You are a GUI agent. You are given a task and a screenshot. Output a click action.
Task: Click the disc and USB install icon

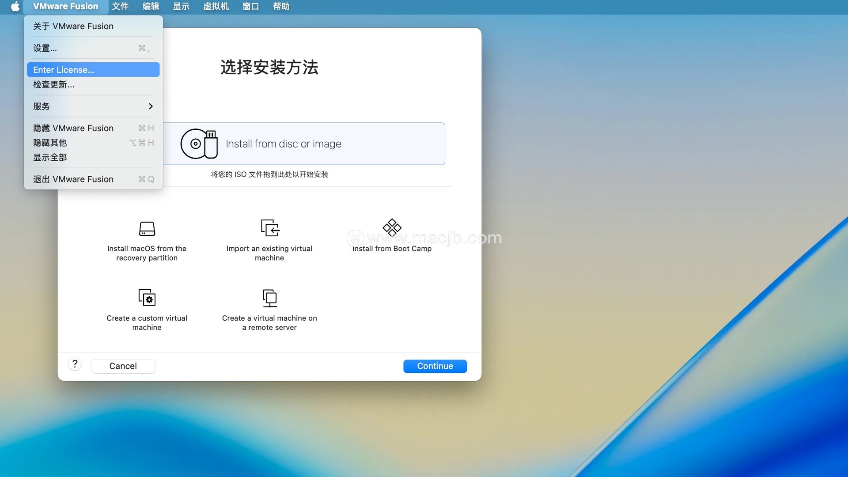pyautogui.click(x=199, y=144)
